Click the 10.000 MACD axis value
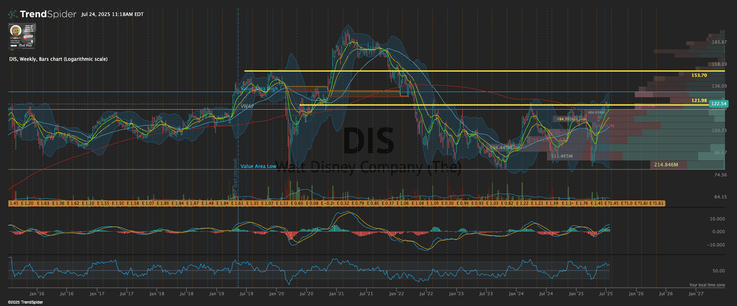The height and width of the screenshot is (306, 737). [x=717, y=219]
